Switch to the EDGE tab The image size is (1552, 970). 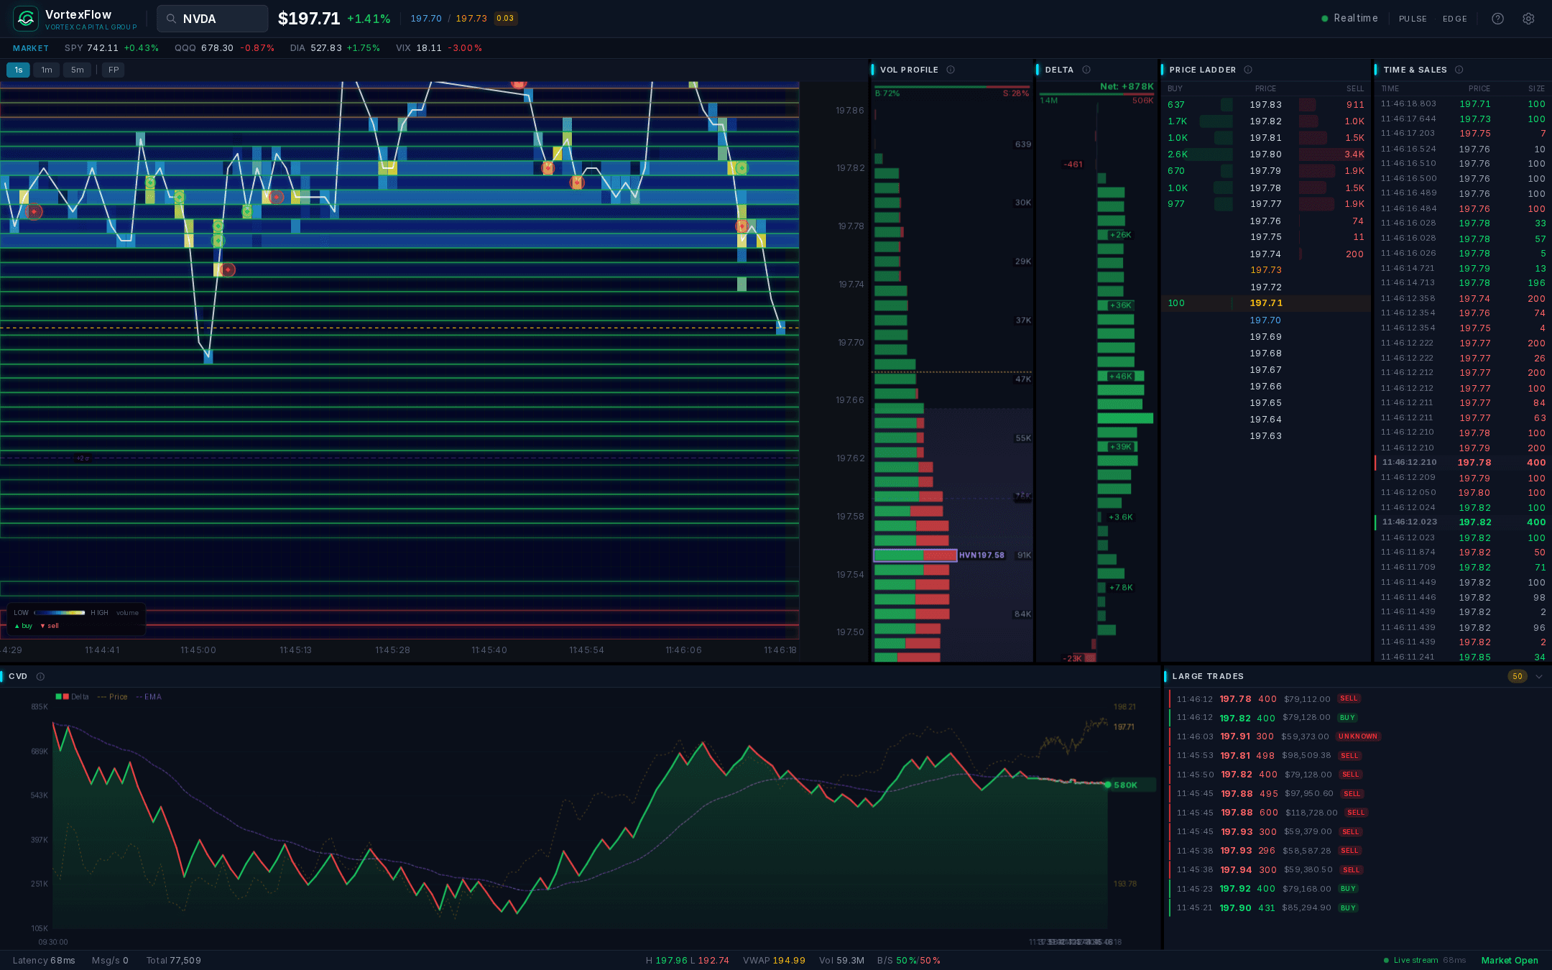point(1455,19)
